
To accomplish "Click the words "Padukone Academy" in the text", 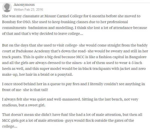I will (x=33, y=51).
